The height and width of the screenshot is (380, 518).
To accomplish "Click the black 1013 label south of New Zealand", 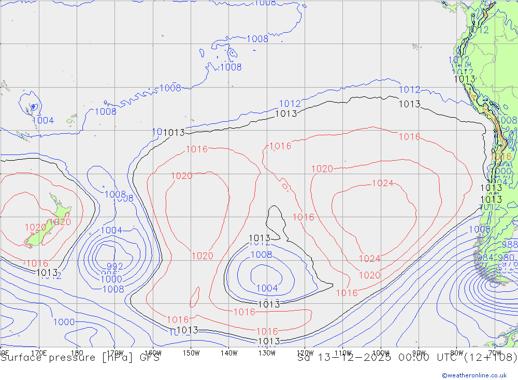I will (x=47, y=273).
